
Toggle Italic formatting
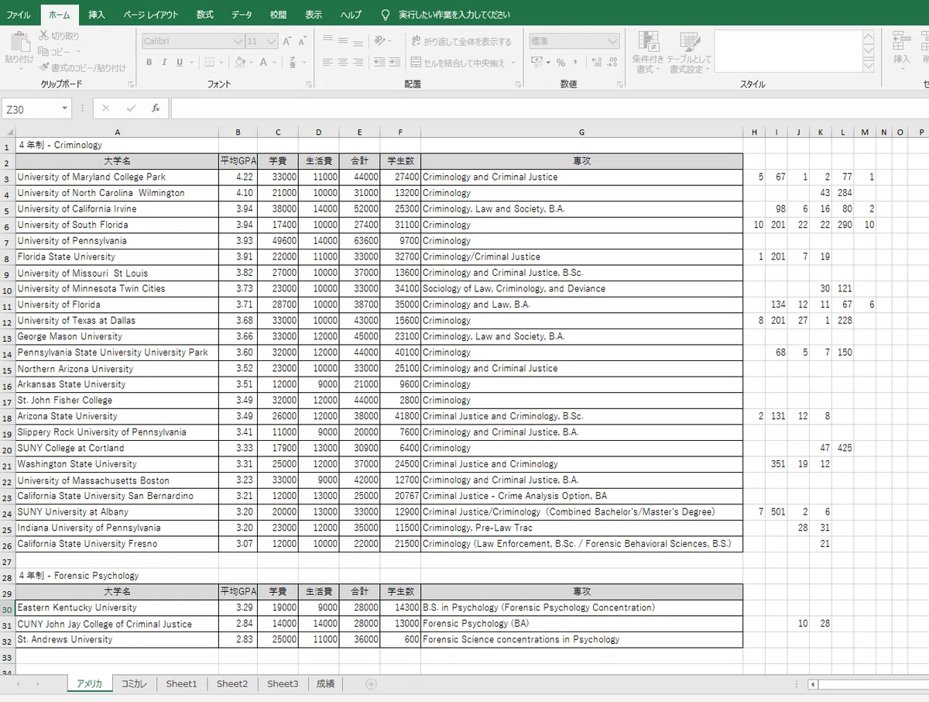[x=164, y=63]
